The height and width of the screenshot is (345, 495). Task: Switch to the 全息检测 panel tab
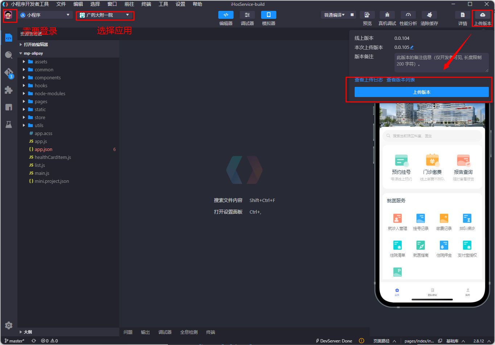pyautogui.click(x=189, y=332)
